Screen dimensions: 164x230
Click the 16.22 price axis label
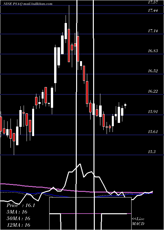click(153, 91)
